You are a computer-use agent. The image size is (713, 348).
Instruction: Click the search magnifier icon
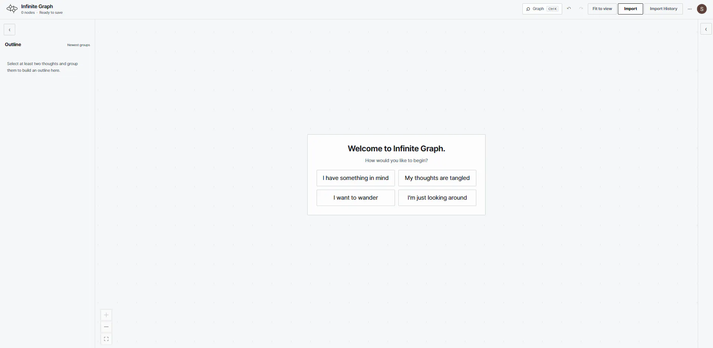528,9
